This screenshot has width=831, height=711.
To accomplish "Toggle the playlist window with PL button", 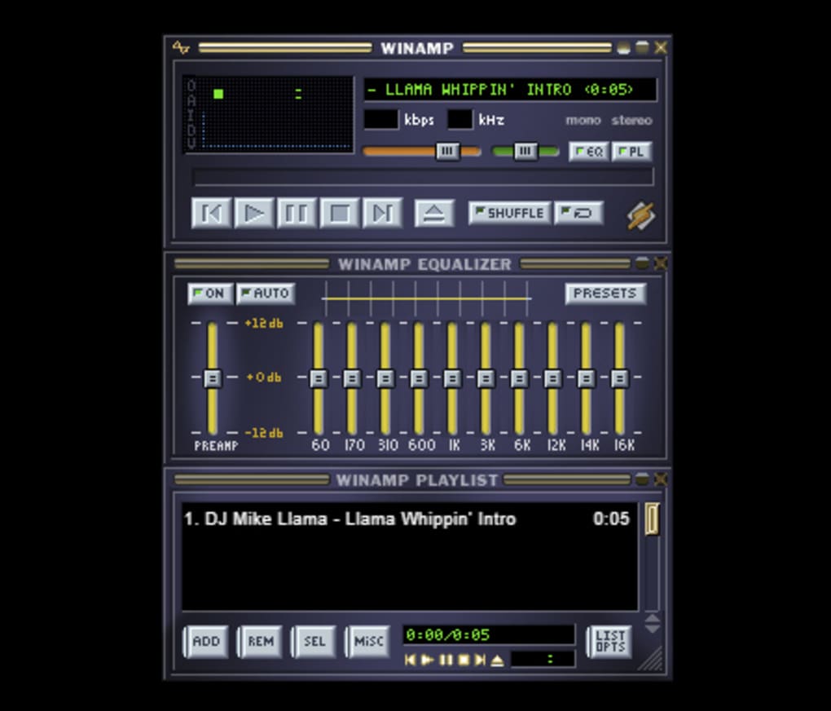I will pos(631,152).
